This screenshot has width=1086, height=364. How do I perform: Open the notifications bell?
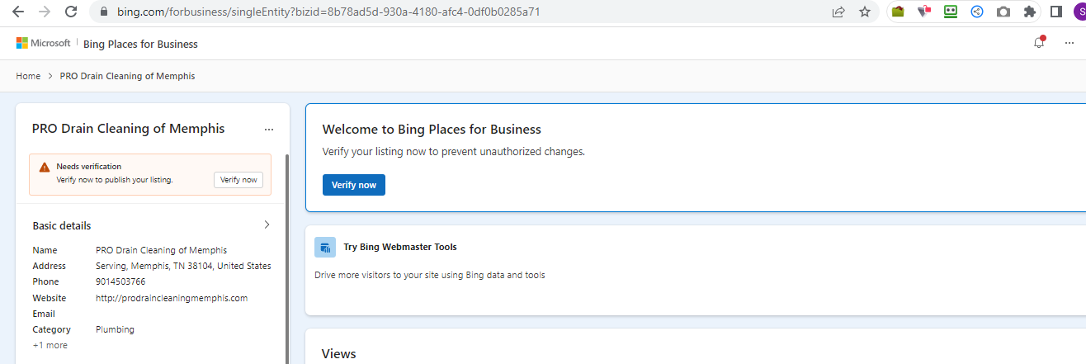(1039, 43)
